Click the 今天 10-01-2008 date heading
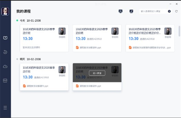 pos(30,20)
